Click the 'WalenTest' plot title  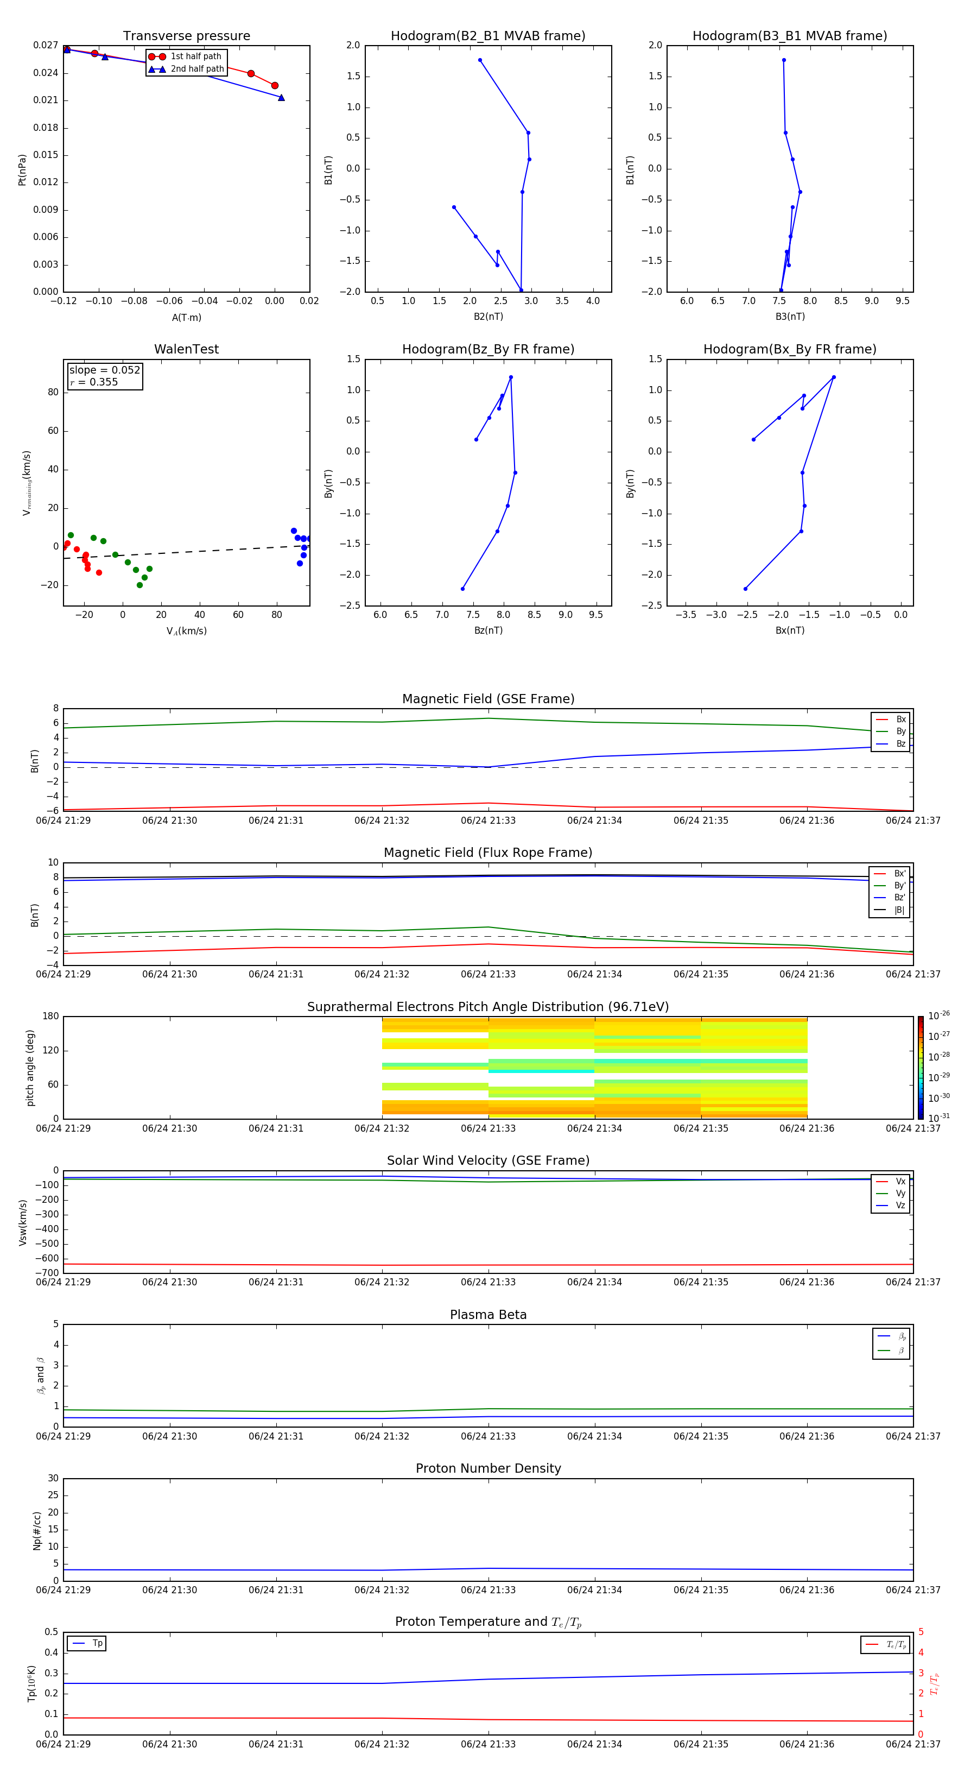click(x=186, y=349)
